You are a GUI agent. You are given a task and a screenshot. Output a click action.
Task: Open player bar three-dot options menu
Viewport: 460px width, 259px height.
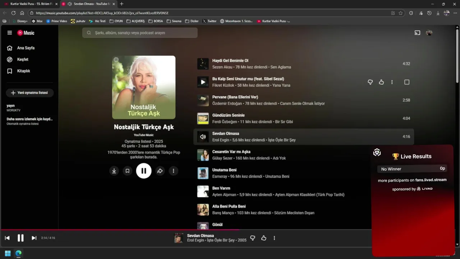[x=274, y=238]
